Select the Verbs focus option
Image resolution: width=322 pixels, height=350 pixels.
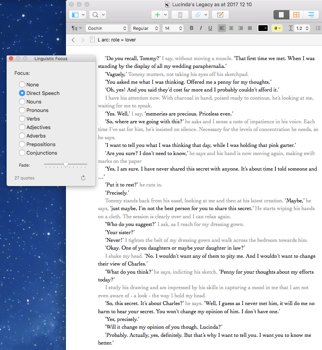pos(22,119)
